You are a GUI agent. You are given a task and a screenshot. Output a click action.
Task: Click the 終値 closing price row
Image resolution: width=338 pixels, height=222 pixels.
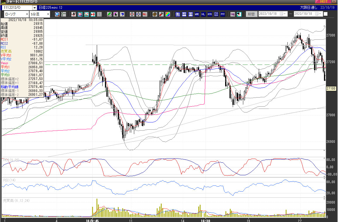point(22,36)
